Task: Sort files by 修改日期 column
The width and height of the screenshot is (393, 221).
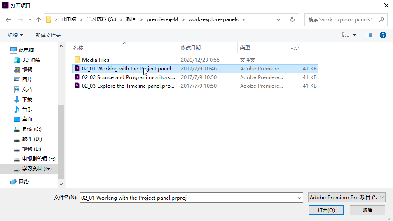Action: tap(191, 48)
